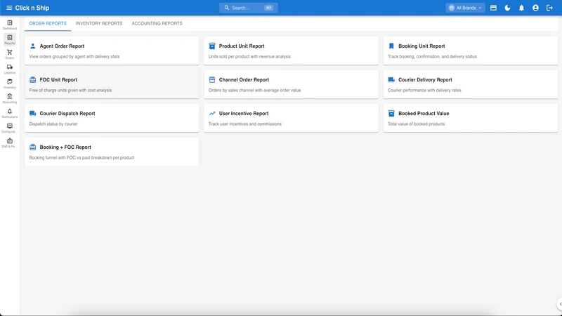Toggle dark mode with the moon icon
Image resolution: width=562 pixels, height=316 pixels.
point(507,8)
